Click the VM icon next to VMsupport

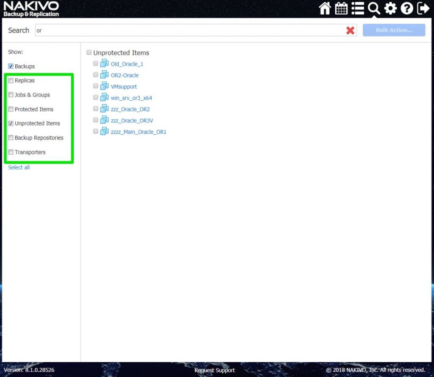[x=104, y=86]
